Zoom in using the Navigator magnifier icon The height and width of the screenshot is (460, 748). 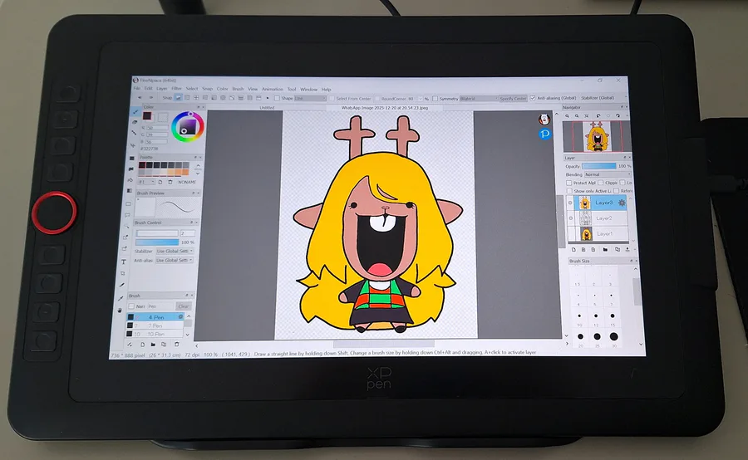pos(567,116)
